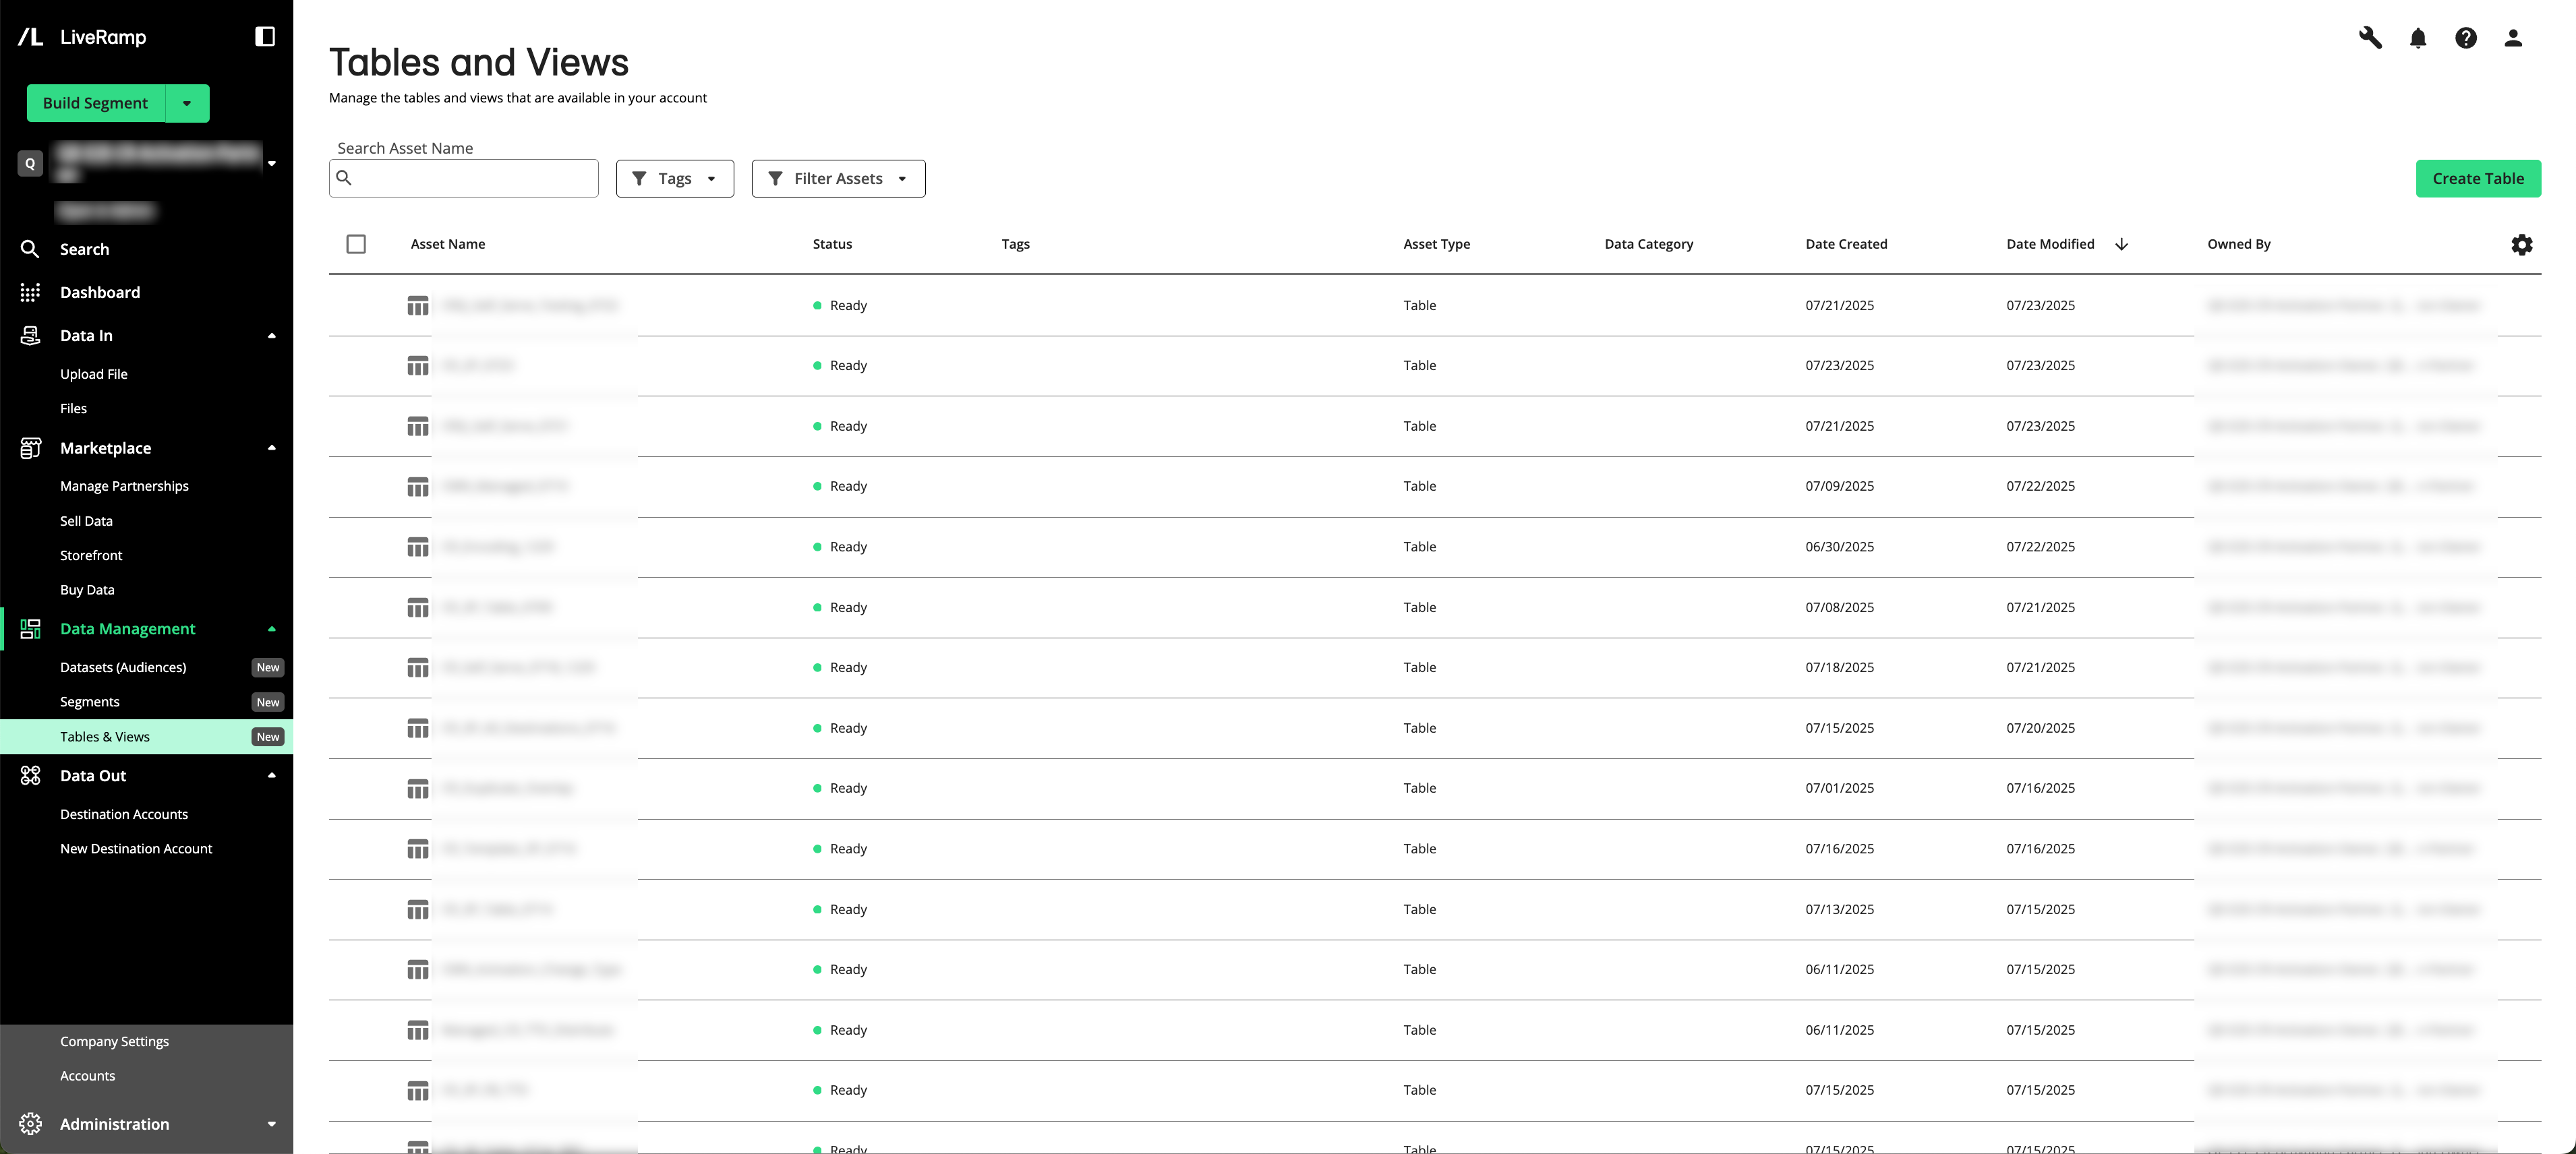The height and width of the screenshot is (1154, 2576).
Task: Sort by Data Category column header
Action: click(1648, 244)
